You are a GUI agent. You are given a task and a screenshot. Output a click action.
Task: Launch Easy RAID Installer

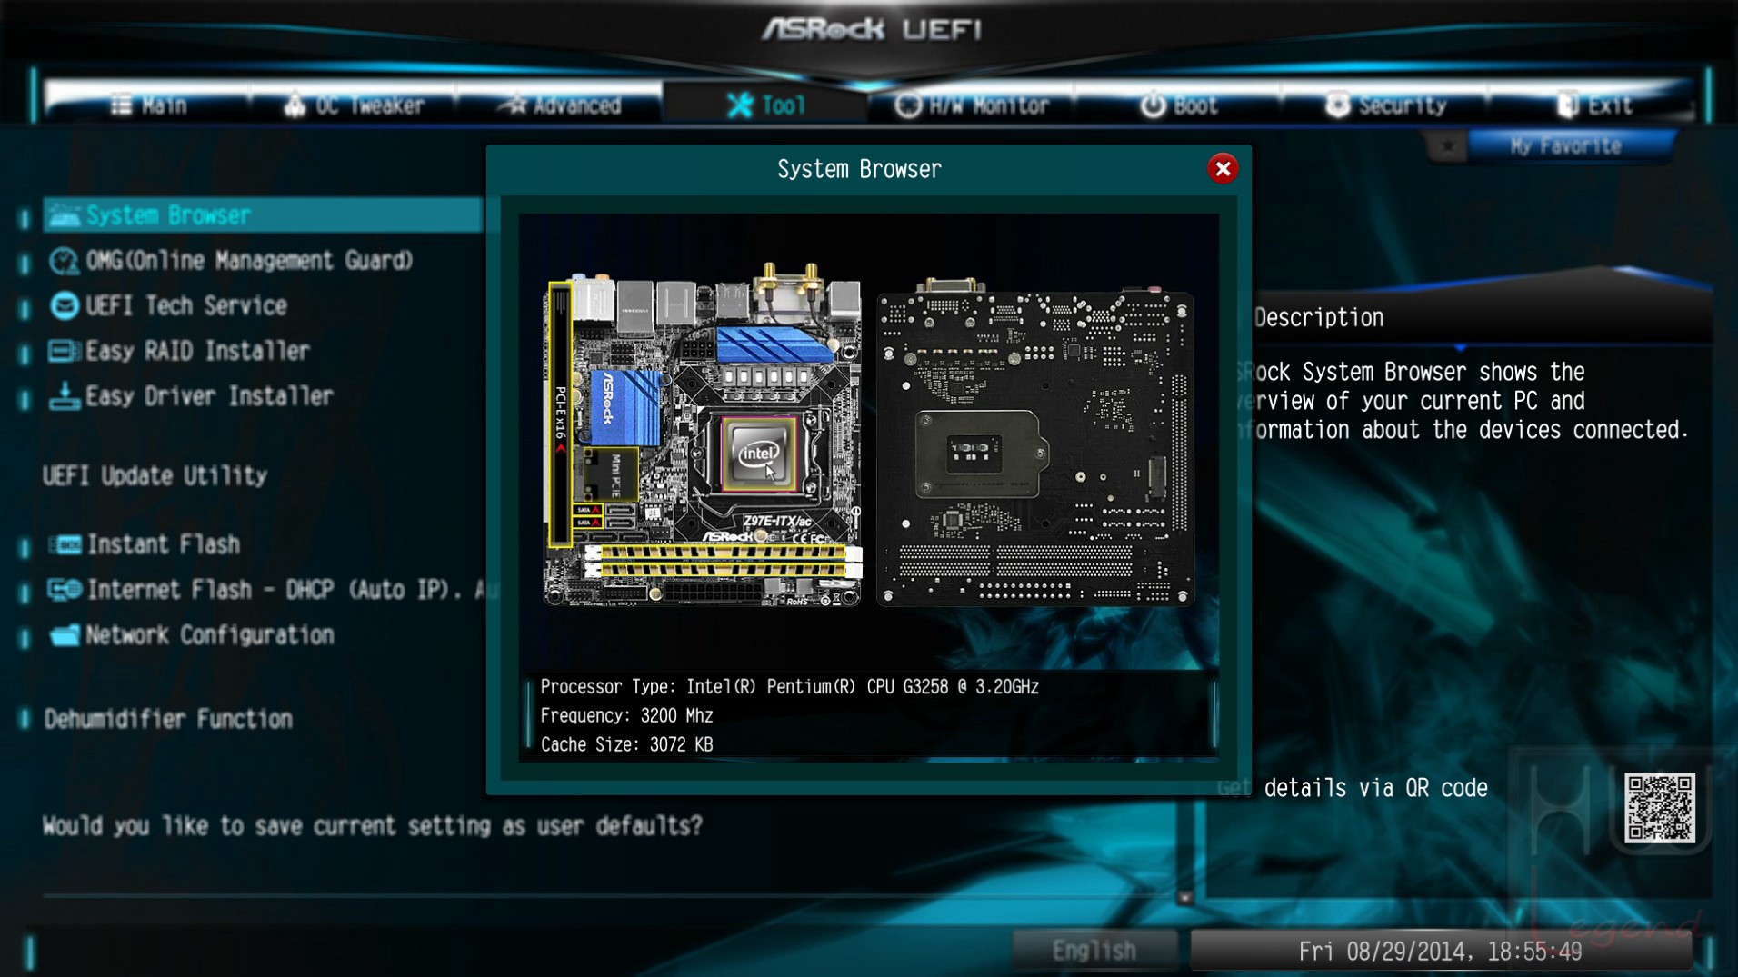tap(197, 351)
